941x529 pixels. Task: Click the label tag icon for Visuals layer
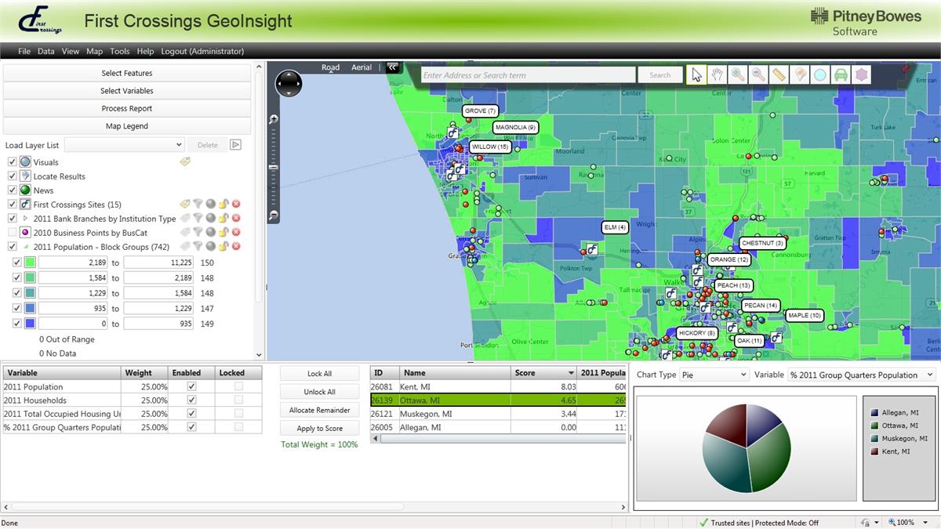185,161
